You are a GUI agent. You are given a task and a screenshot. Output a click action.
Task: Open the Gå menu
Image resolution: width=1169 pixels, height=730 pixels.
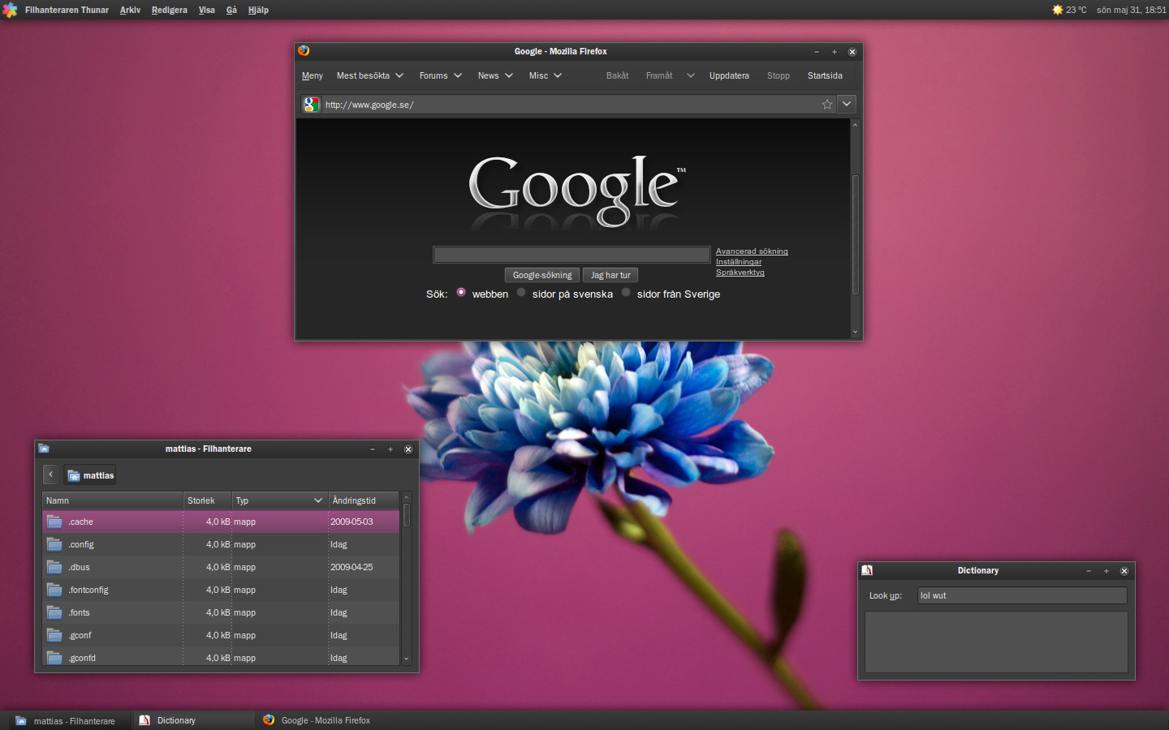(231, 10)
